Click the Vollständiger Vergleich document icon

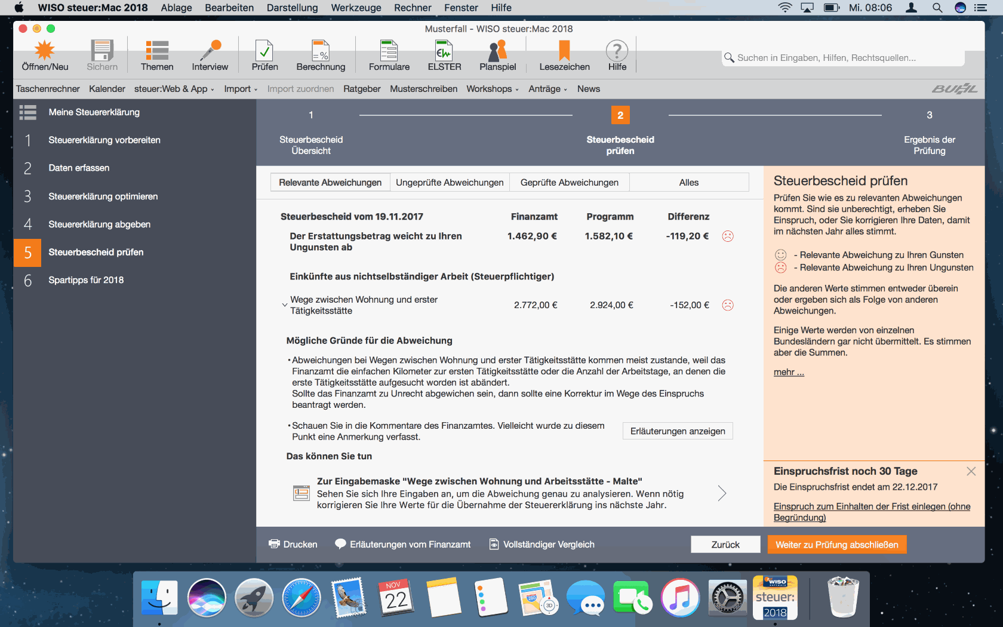point(494,544)
